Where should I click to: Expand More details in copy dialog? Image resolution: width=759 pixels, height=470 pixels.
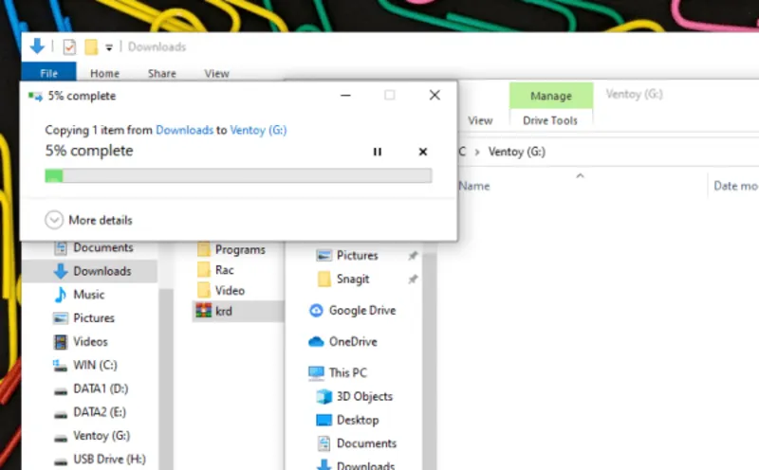pos(54,220)
